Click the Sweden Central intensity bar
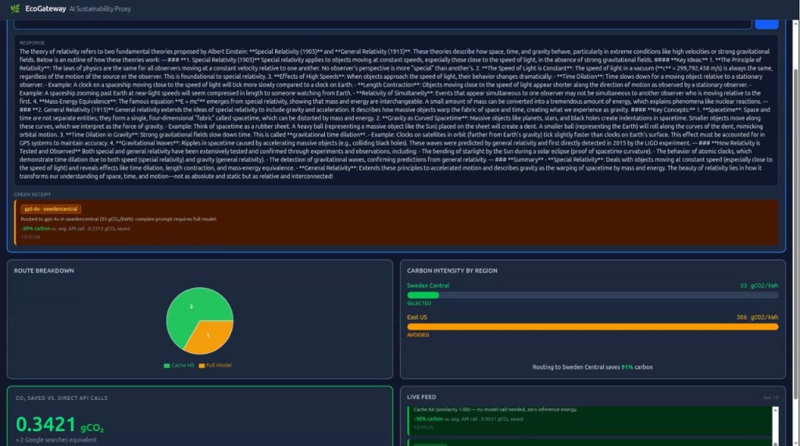 point(592,295)
